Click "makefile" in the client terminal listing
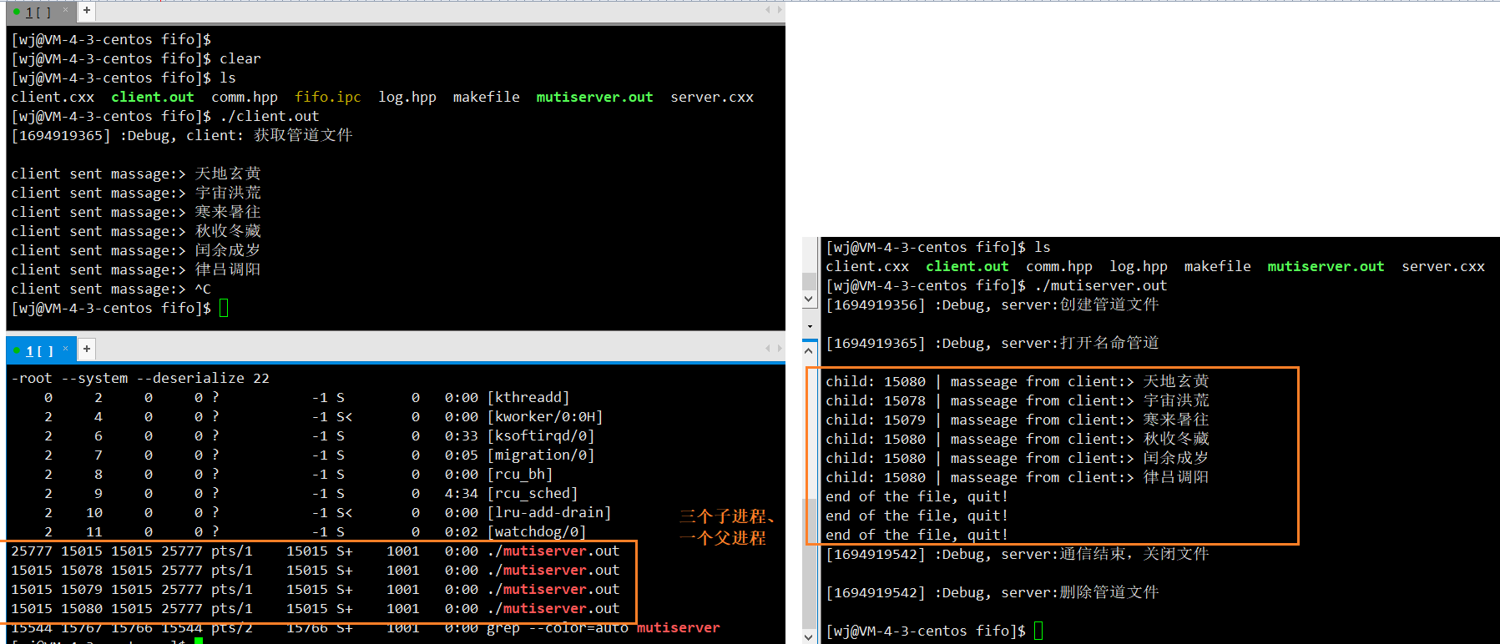The height and width of the screenshot is (644, 1500). point(486,97)
